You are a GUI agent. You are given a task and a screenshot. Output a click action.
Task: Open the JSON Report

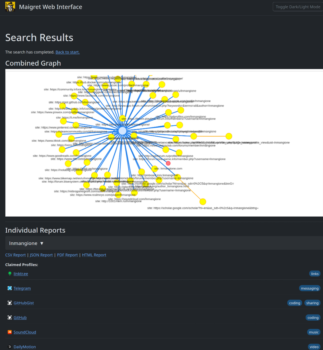coord(41,255)
